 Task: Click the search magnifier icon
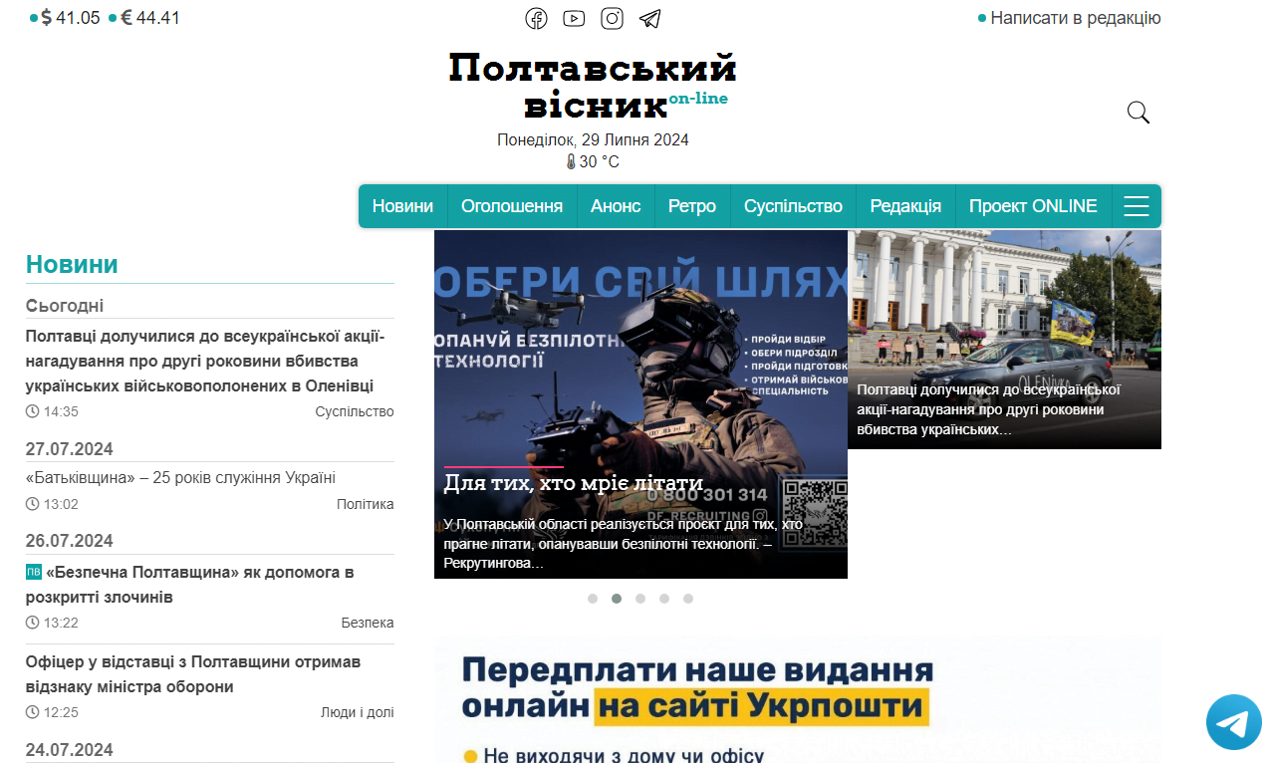[1139, 113]
